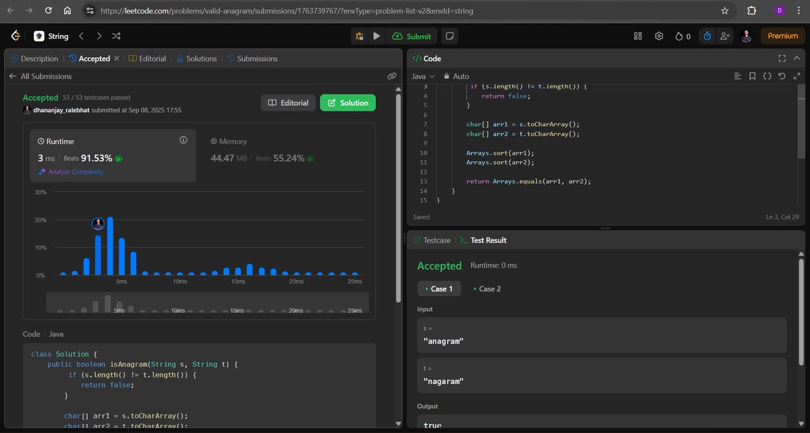Screen dimensions: 810x433
Task: Switch to the Solutions tab
Action: [196, 59]
